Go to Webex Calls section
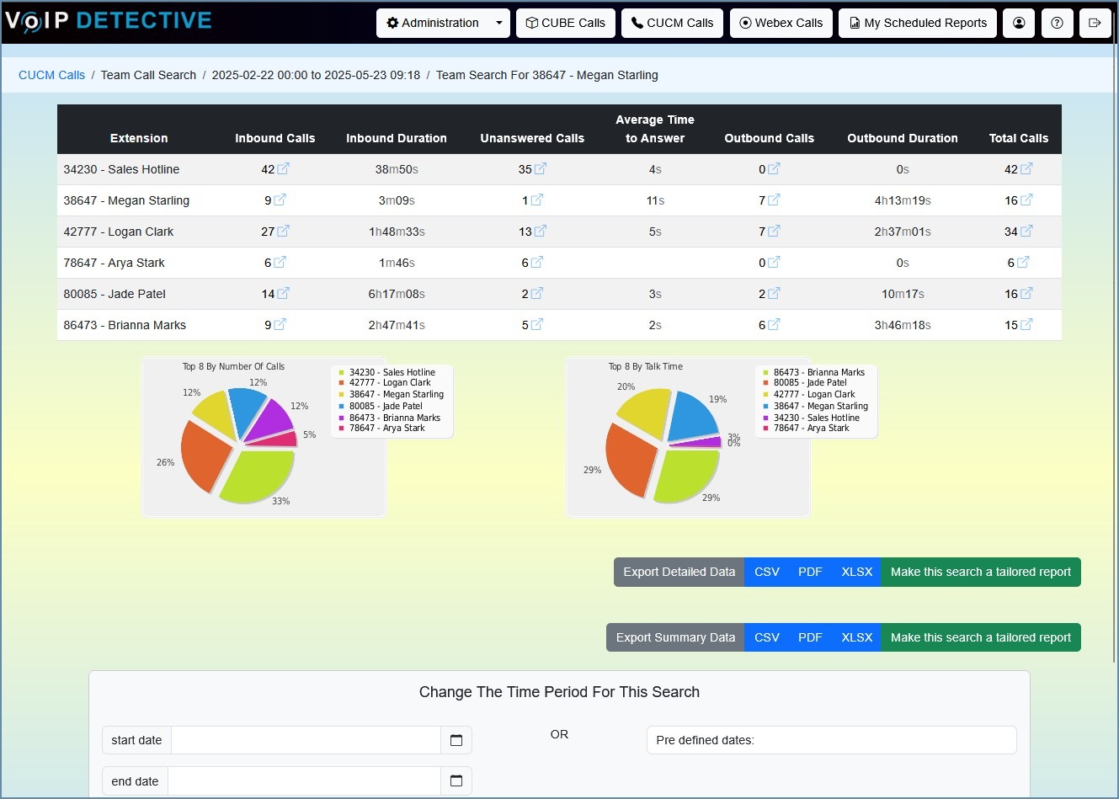1119x799 pixels. point(781,23)
